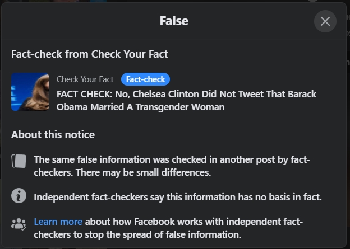The width and height of the screenshot is (350, 249).
Task: Click the blue Fact-check badge
Action: pyautogui.click(x=145, y=79)
